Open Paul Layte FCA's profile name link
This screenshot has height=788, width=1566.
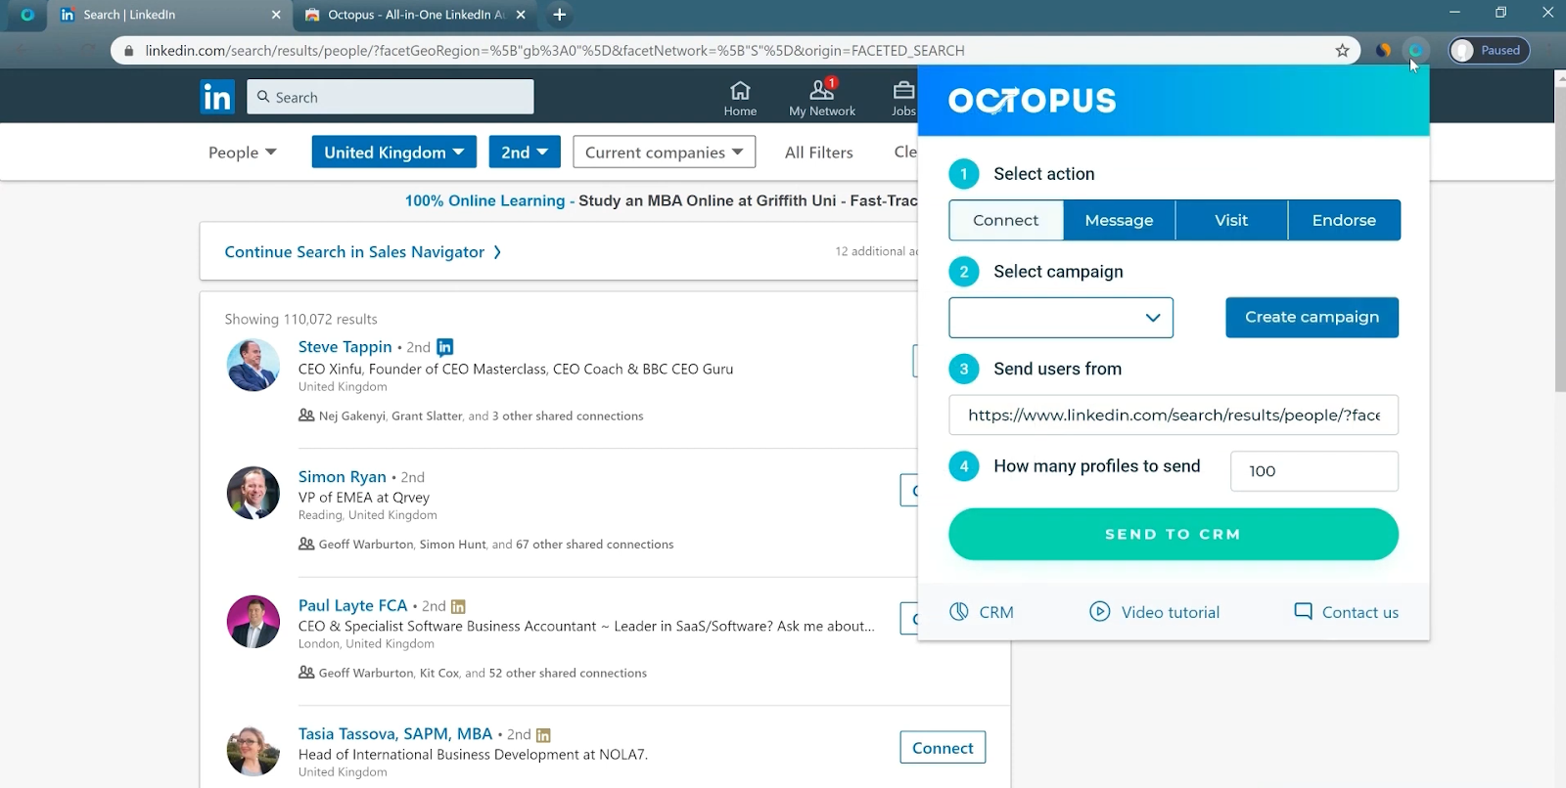(x=352, y=606)
